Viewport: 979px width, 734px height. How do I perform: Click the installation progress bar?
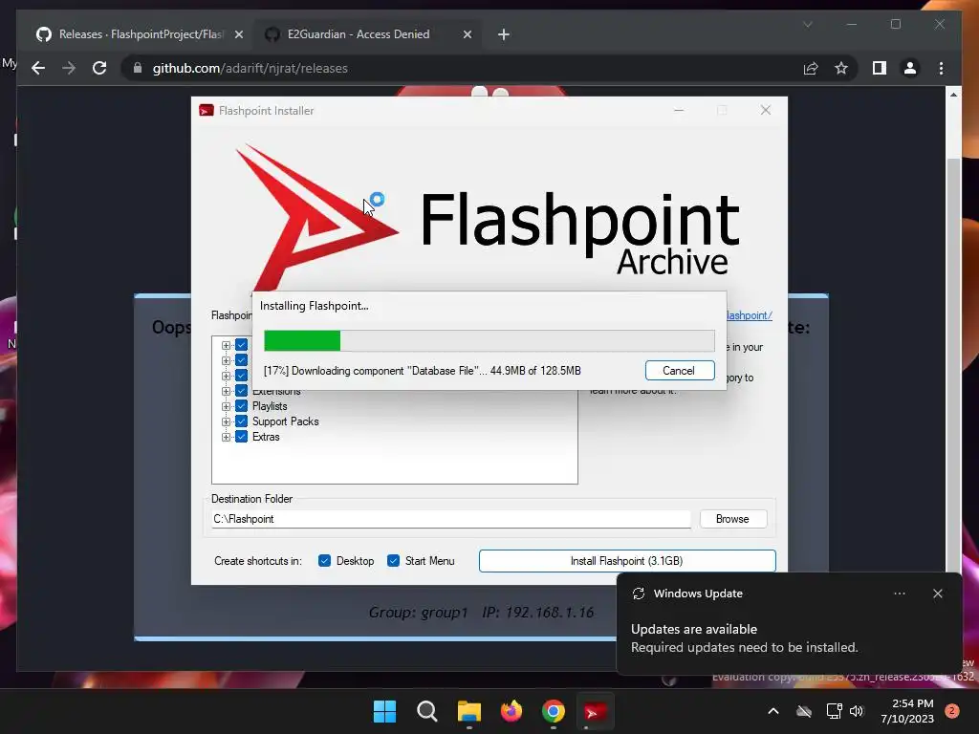tap(489, 341)
